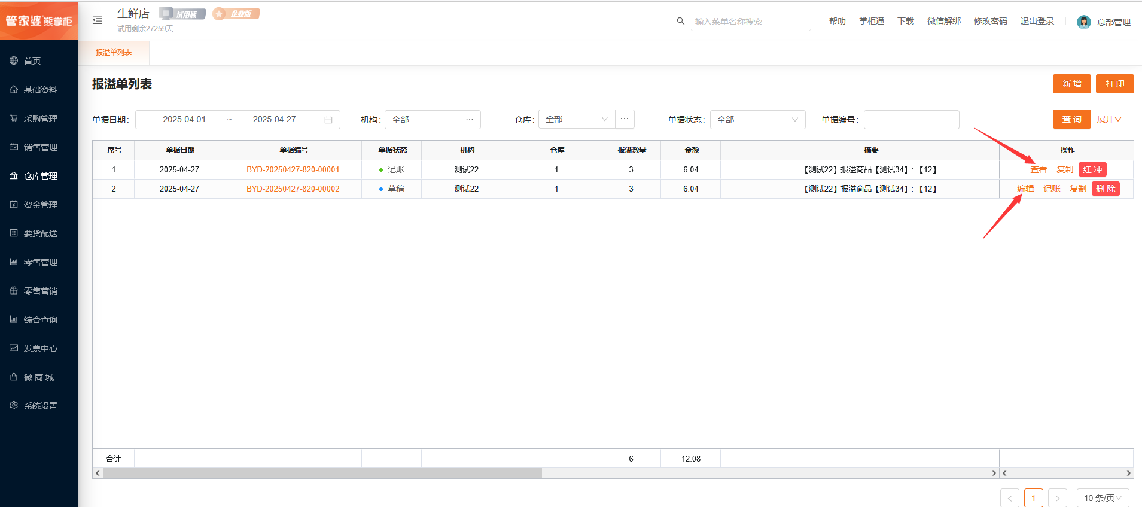Click 修改密码 in top bar
The width and height of the screenshot is (1142, 507).
point(991,21)
